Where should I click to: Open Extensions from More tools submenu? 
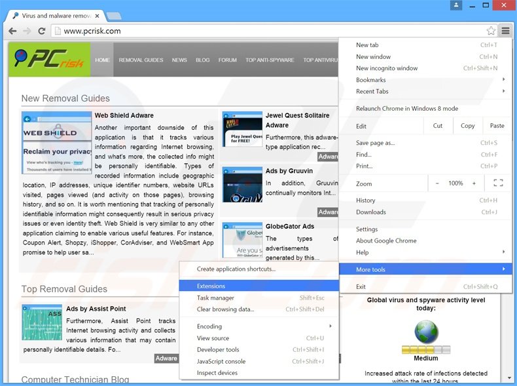click(259, 286)
